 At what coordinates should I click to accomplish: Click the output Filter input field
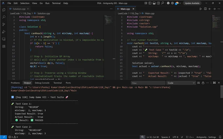[148, 83]
